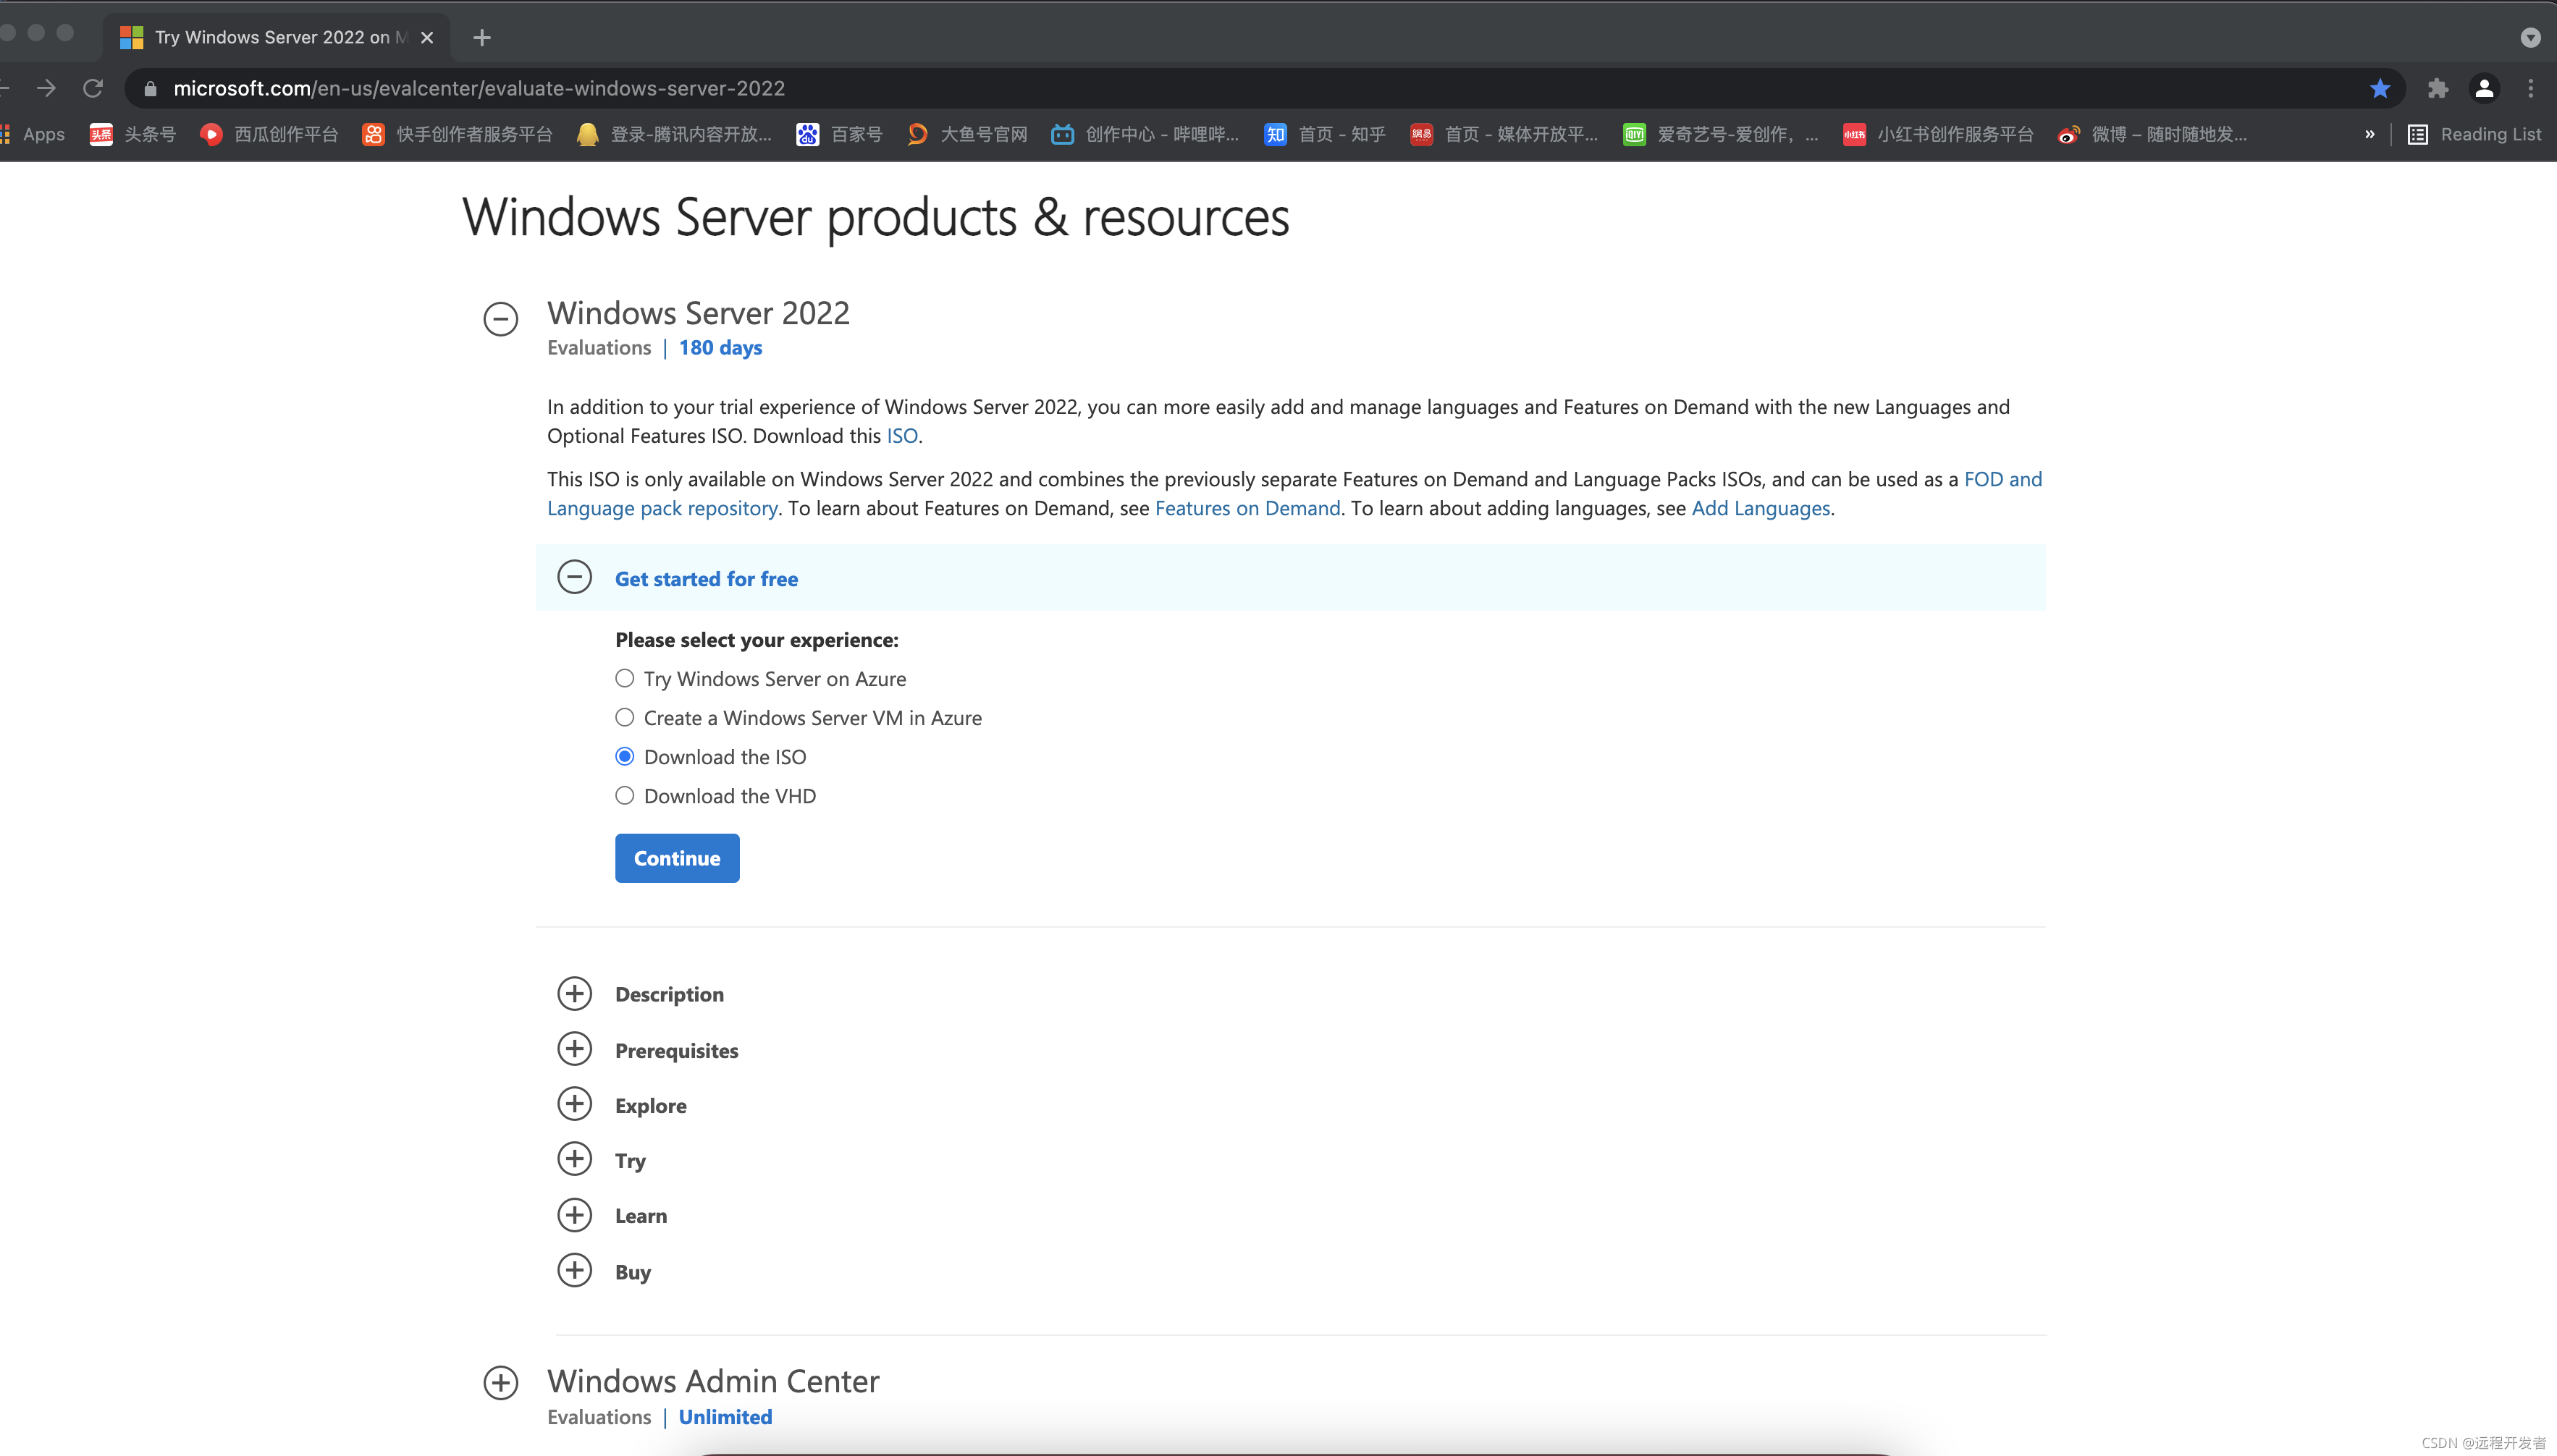Select the Download the ISO option
This screenshot has height=1456, width=2557.
[x=624, y=757]
